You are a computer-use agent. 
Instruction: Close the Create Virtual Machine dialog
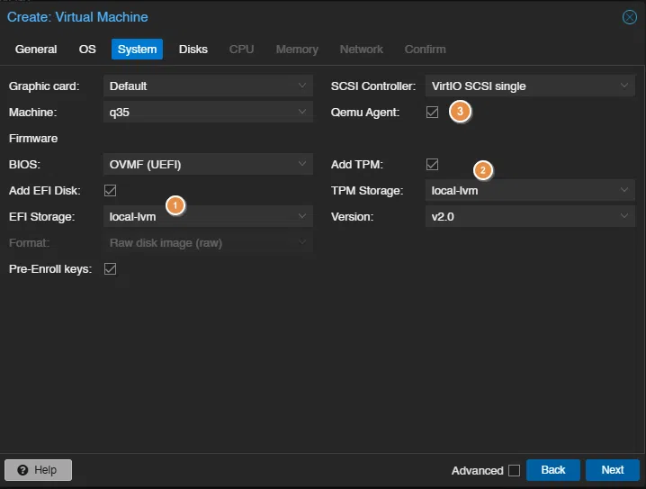[x=630, y=17]
